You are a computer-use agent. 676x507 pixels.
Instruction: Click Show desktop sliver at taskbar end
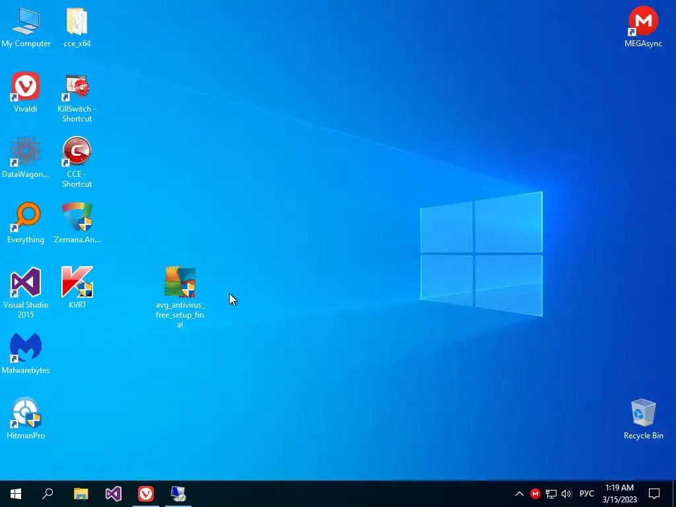coord(674,494)
